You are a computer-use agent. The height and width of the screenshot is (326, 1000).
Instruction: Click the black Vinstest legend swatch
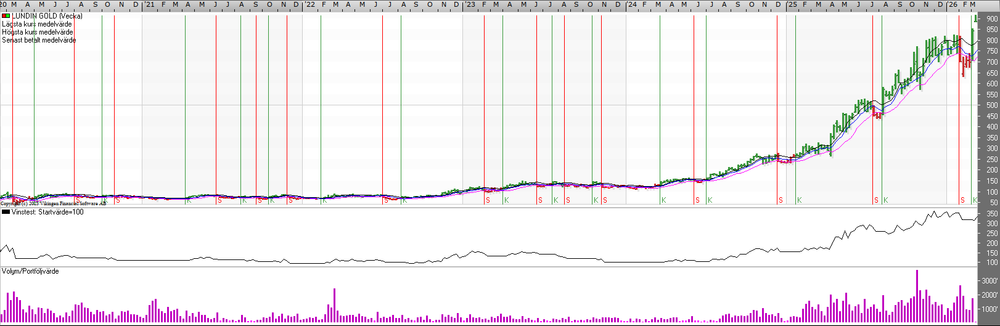6,212
